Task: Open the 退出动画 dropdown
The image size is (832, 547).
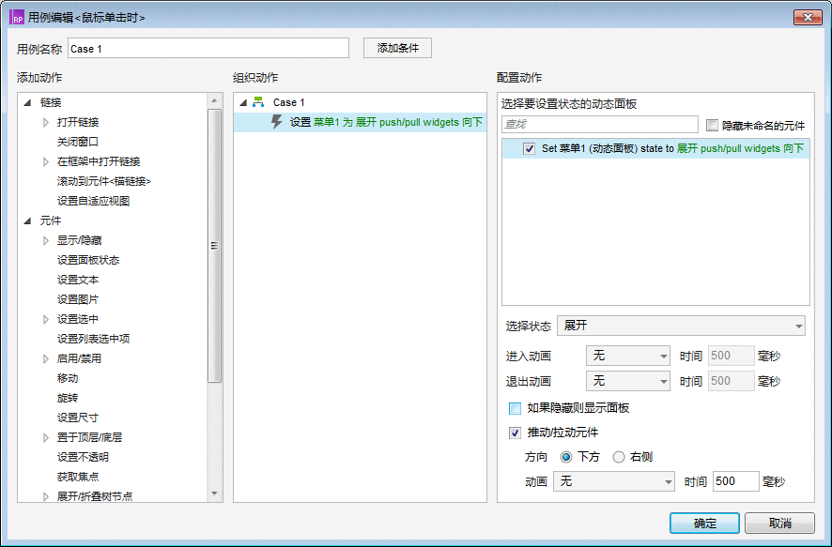Action: point(627,381)
